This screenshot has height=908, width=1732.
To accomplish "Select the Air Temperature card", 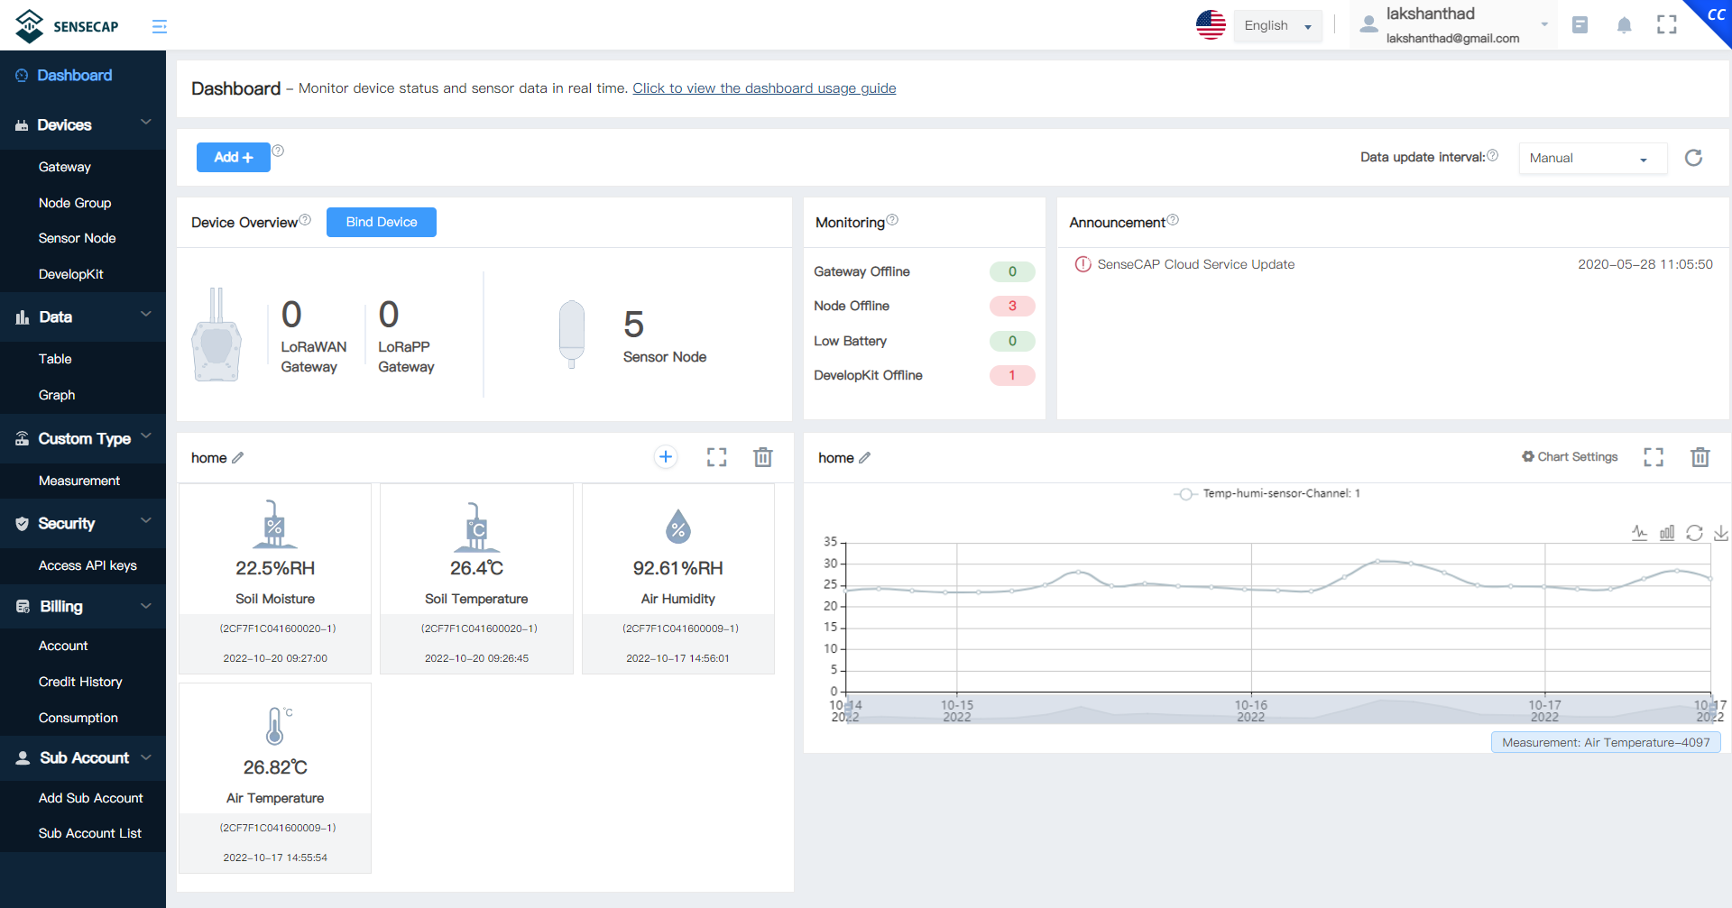I will click(275, 778).
